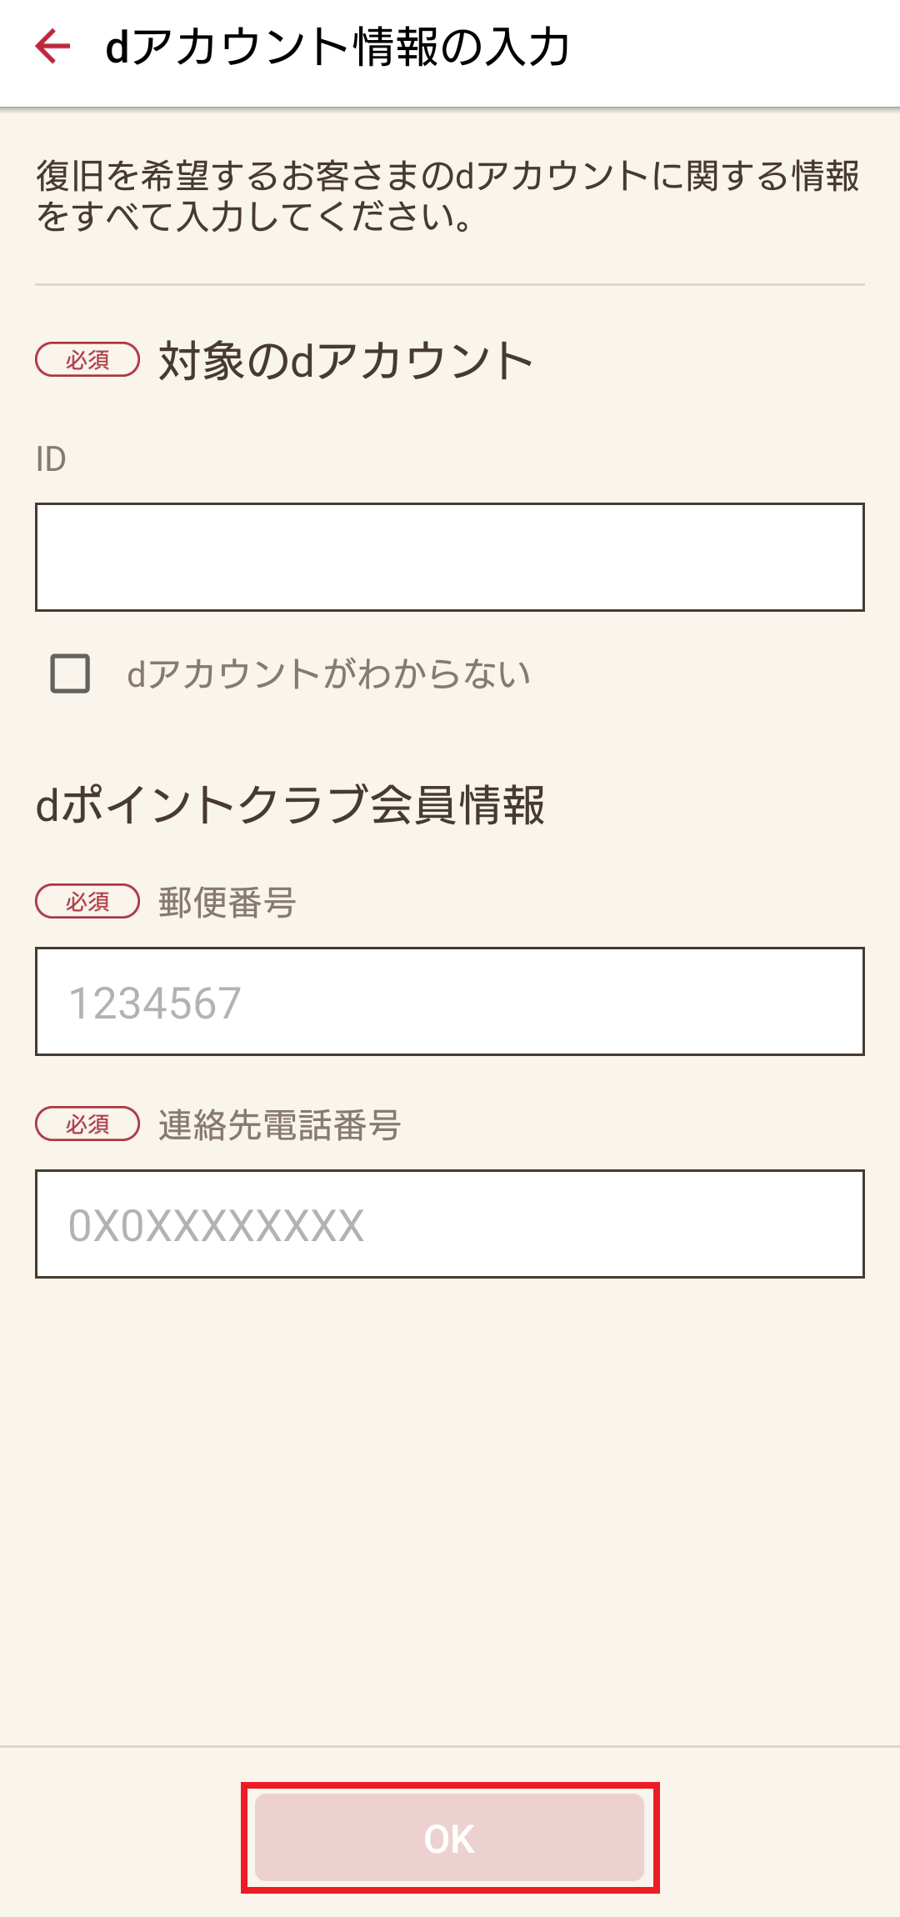Screen dimensions: 900x1917
Task: Click the 郵便番号 field label
Action: point(227,902)
